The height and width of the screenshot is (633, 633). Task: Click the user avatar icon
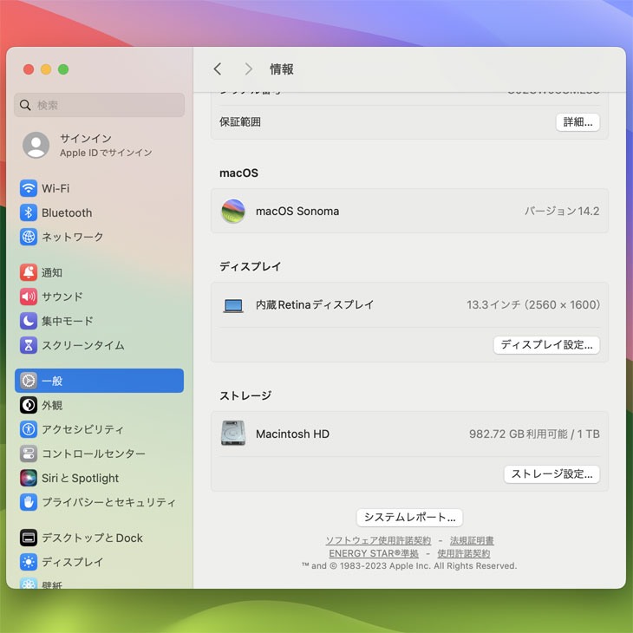pos(36,145)
